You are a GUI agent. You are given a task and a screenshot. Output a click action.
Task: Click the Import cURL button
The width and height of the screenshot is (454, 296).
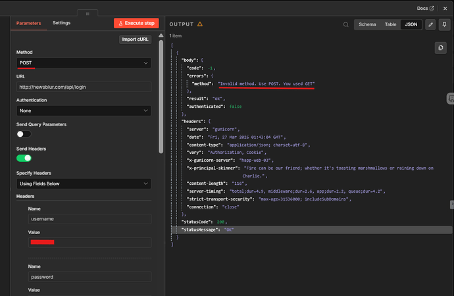click(136, 39)
